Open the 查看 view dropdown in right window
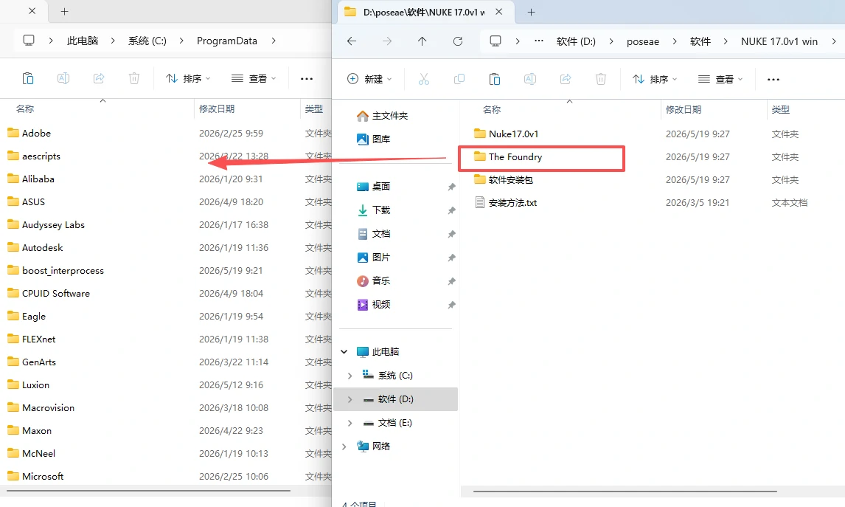 [720, 79]
